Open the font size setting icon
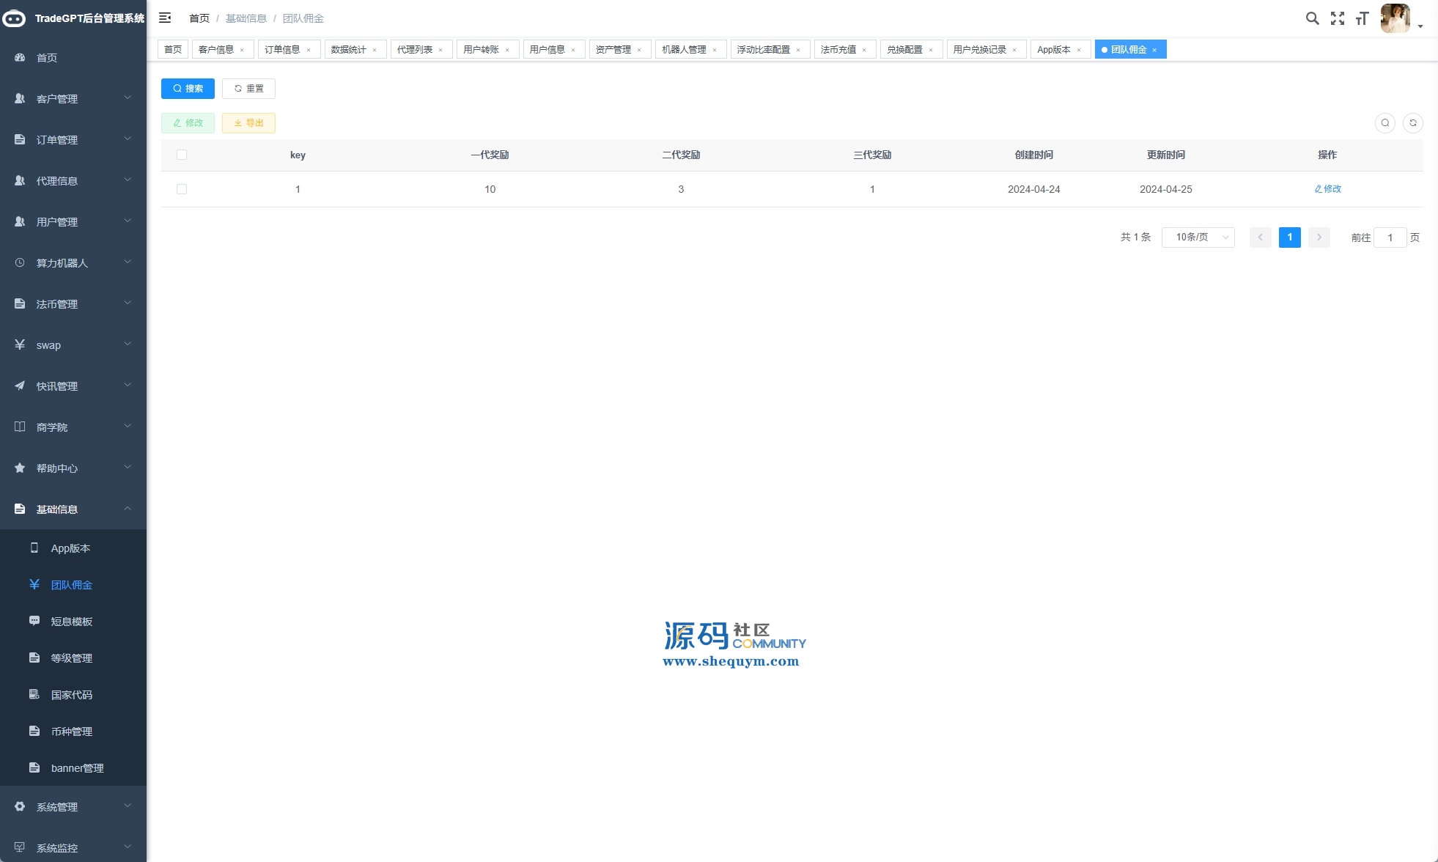Viewport: 1438px width, 862px height. point(1362,18)
